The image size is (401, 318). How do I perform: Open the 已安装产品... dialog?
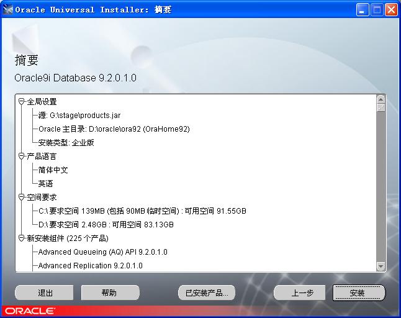click(x=206, y=293)
